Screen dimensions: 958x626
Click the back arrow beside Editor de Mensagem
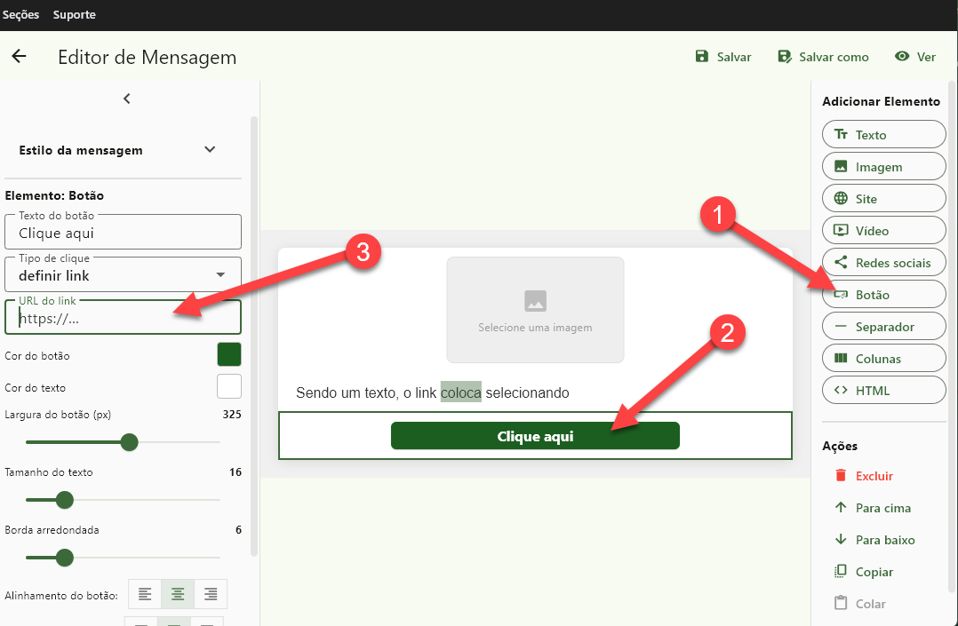coord(19,57)
